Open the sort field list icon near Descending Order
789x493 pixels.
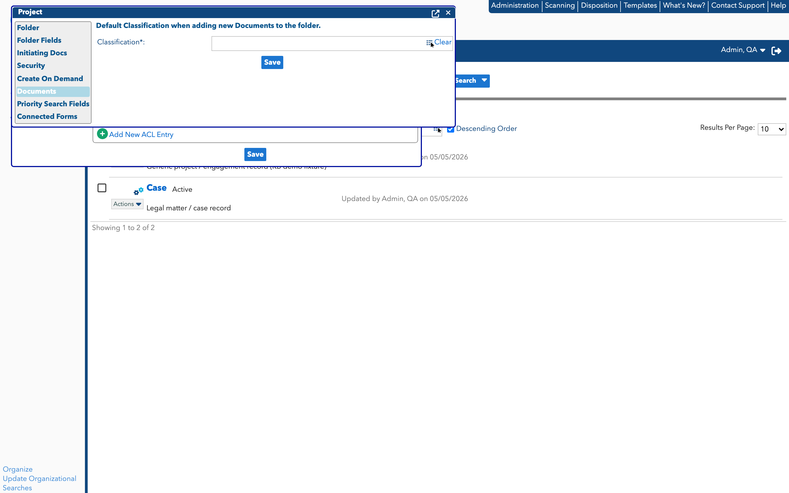(437, 130)
